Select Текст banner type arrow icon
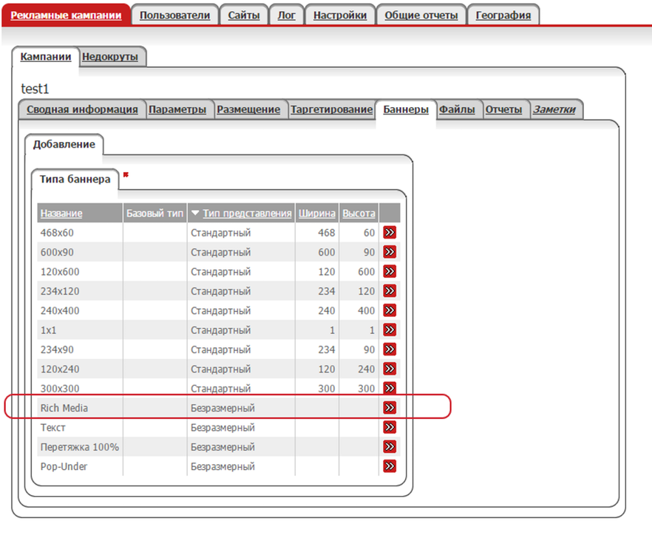The height and width of the screenshot is (535, 652). (389, 427)
